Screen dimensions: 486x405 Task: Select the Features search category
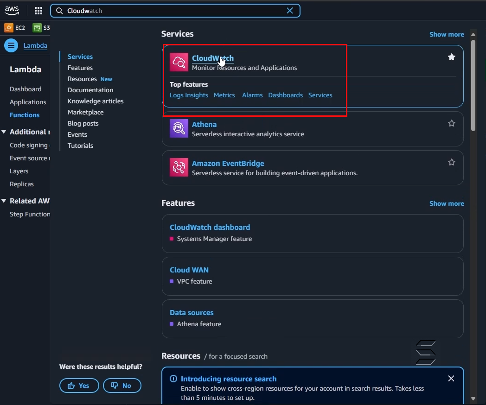pyautogui.click(x=80, y=68)
